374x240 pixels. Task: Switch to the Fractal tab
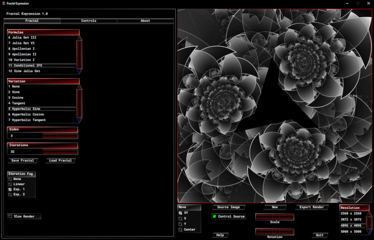[x=32, y=21]
